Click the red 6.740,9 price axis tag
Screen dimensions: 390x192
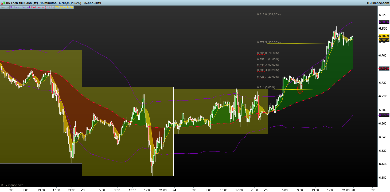[x=384, y=69]
